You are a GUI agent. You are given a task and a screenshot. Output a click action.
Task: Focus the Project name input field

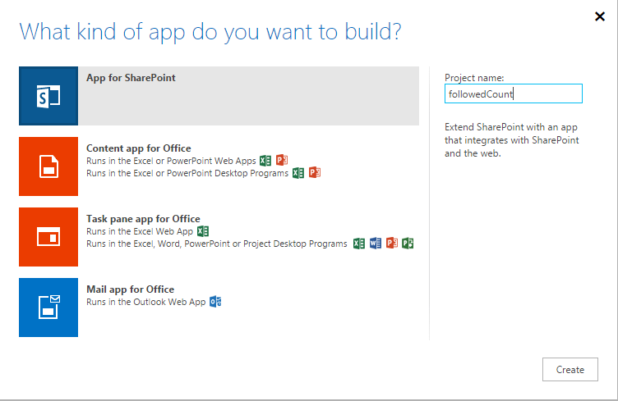pyautogui.click(x=513, y=94)
